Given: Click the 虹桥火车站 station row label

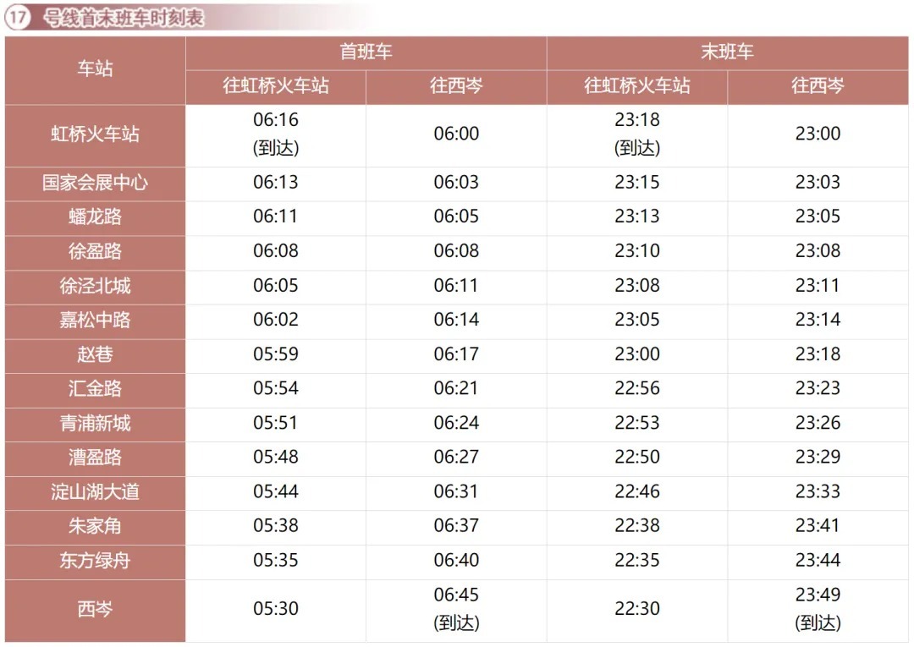Looking at the screenshot, I should pos(95,134).
